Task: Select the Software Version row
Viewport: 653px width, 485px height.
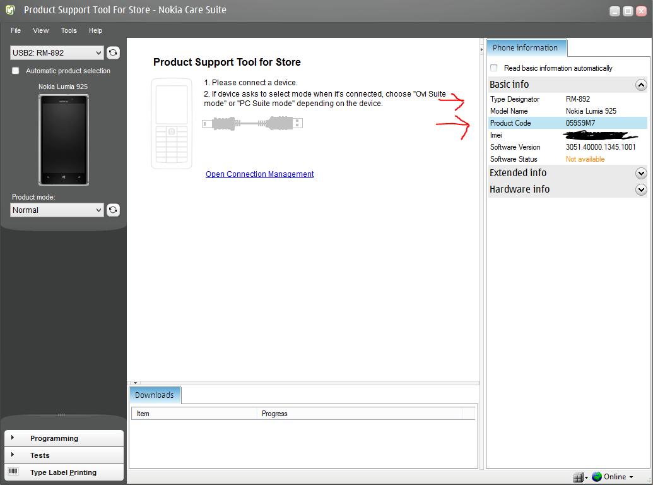Action: [568, 147]
